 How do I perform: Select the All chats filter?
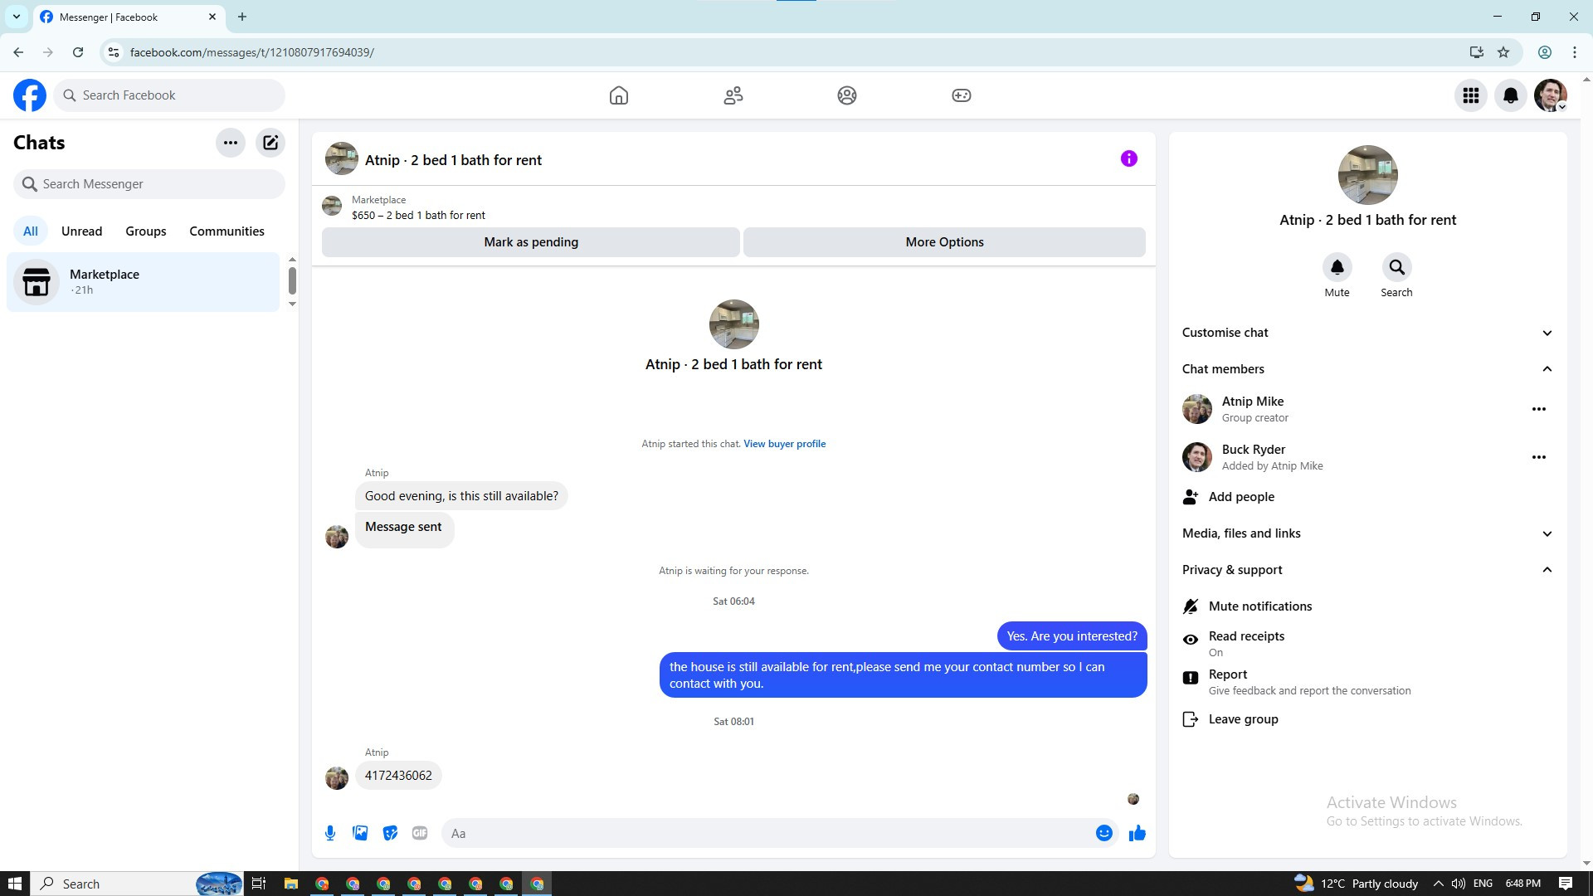click(x=31, y=231)
